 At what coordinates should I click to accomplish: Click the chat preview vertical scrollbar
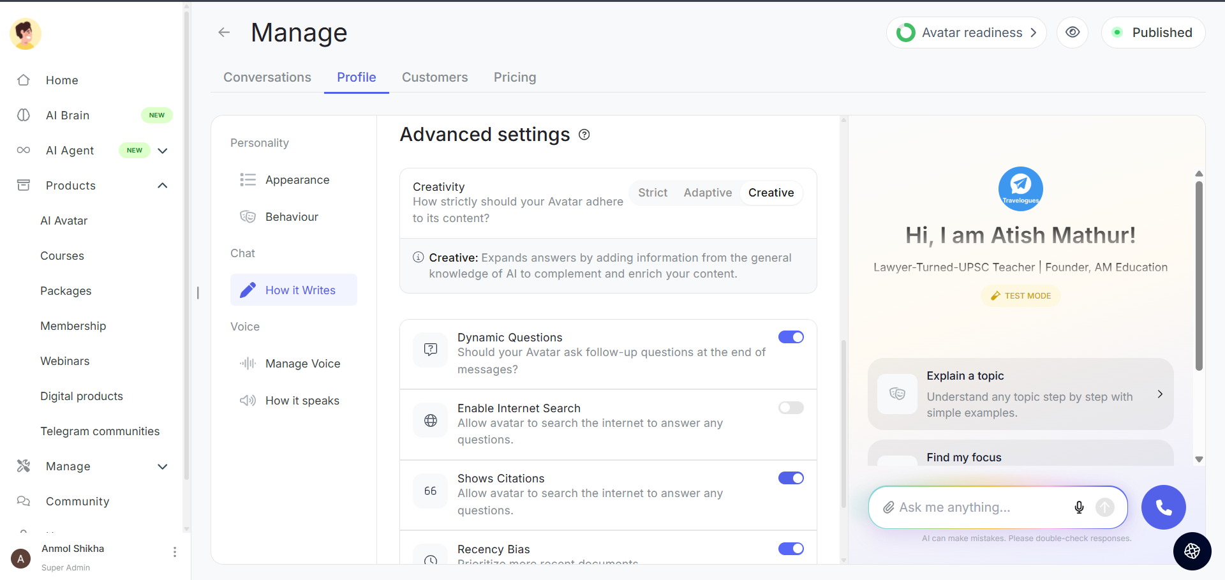1199,274
